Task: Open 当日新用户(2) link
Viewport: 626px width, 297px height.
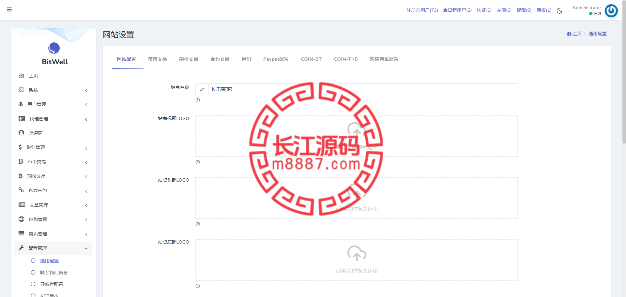Action: pos(457,10)
